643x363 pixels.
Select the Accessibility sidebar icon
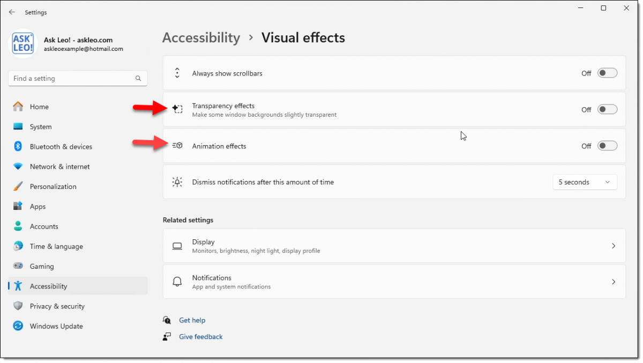[x=18, y=286]
